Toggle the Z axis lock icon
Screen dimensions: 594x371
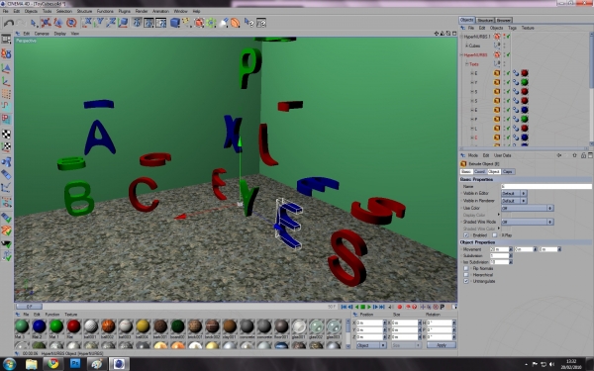coord(111,23)
